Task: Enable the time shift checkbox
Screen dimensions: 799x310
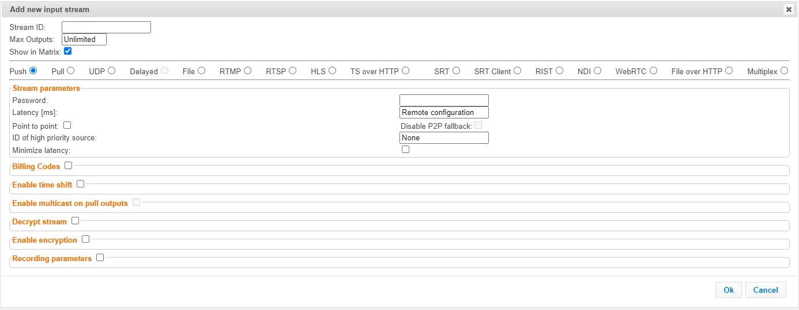Action: click(x=80, y=184)
